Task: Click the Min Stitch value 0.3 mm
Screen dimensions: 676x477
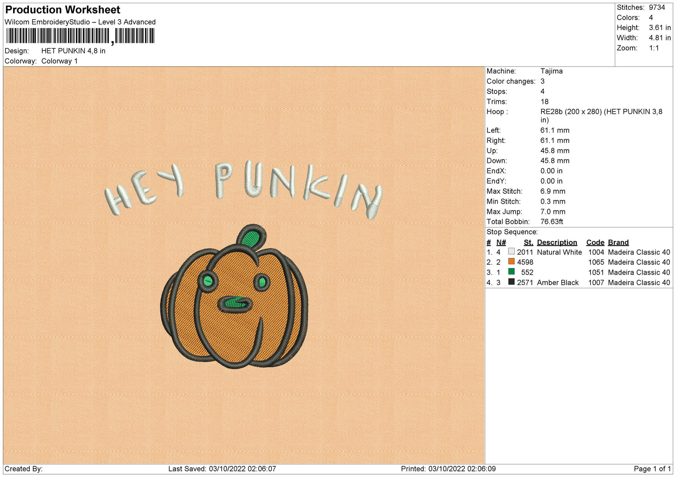Action: (553, 201)
